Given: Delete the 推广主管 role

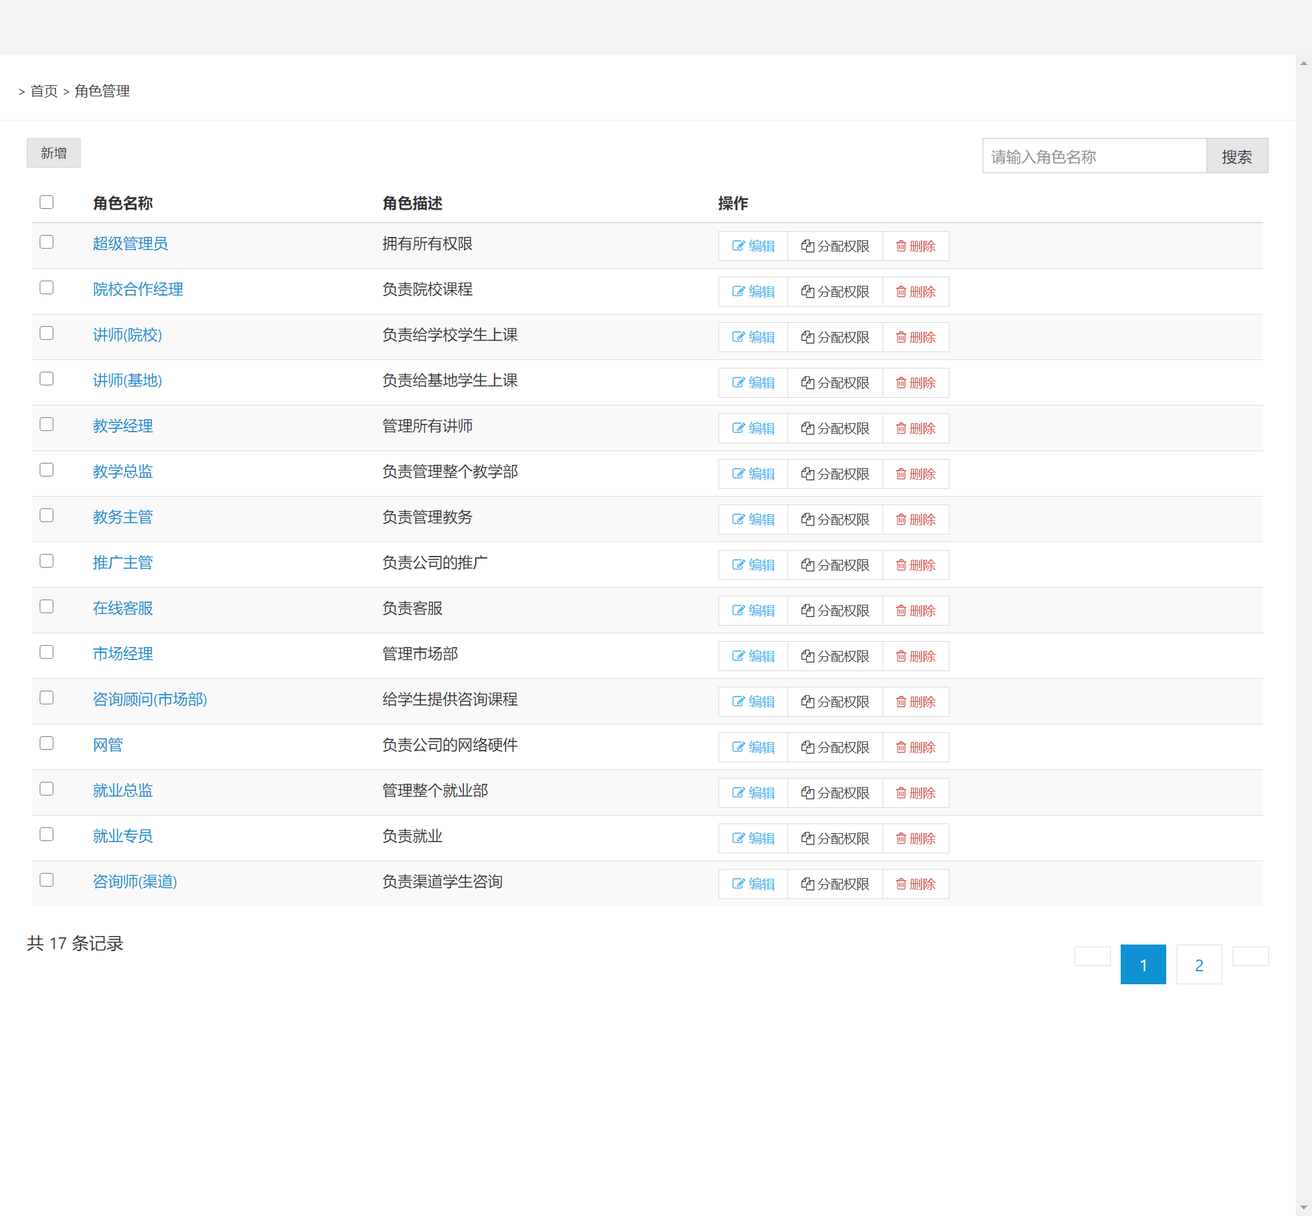Looking at the screenshot, I should tap(915, 565).
